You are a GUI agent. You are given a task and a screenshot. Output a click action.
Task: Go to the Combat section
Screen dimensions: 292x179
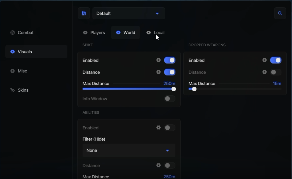36,32
